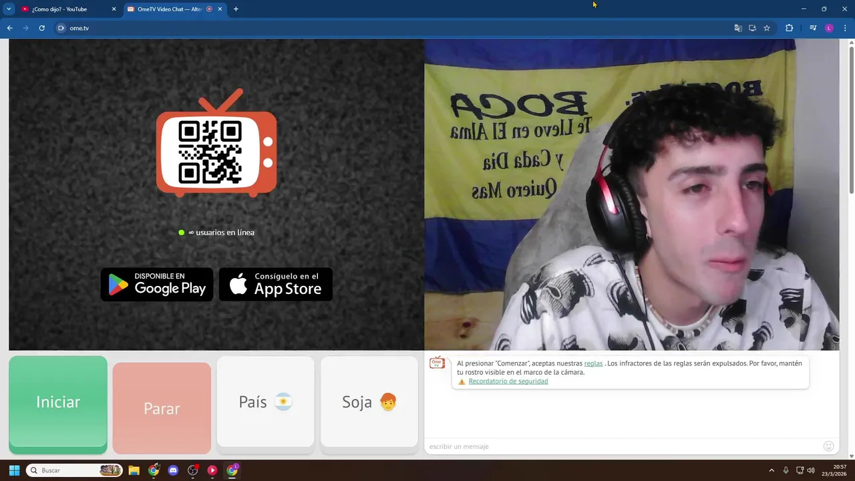This screenshot has width=855, height=481.
Task: Open the translate page icon
Action: tap(738, 28)
